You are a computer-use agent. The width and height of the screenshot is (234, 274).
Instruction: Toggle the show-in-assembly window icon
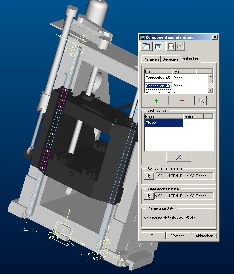[x=158, y=46]
